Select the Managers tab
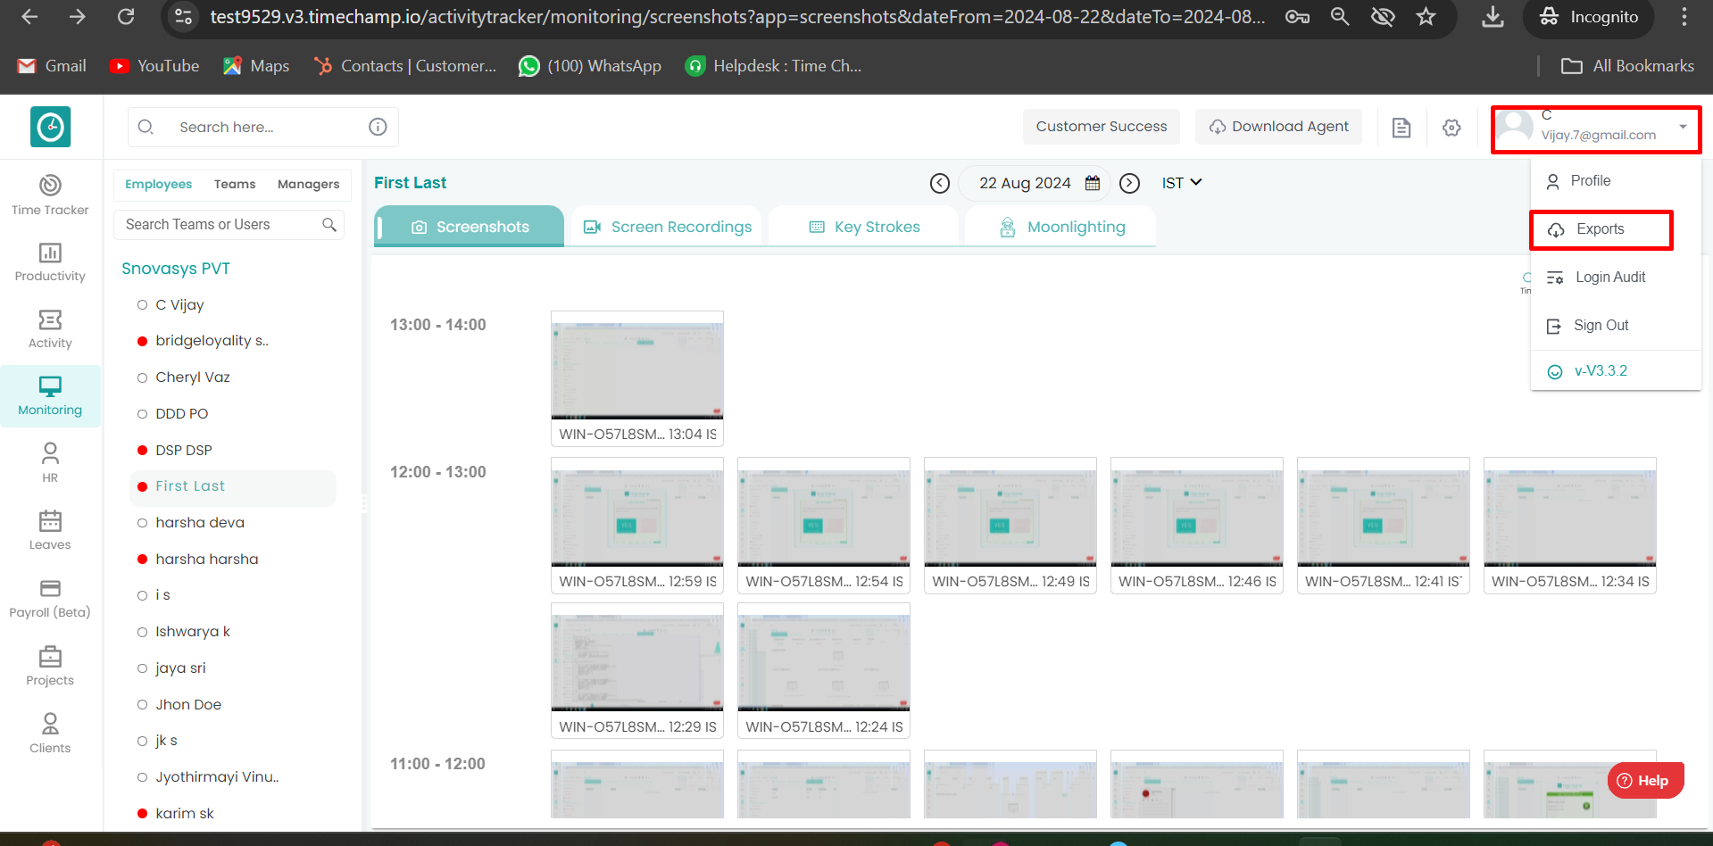Screen dimensions: 1713x846 (308, 185)
